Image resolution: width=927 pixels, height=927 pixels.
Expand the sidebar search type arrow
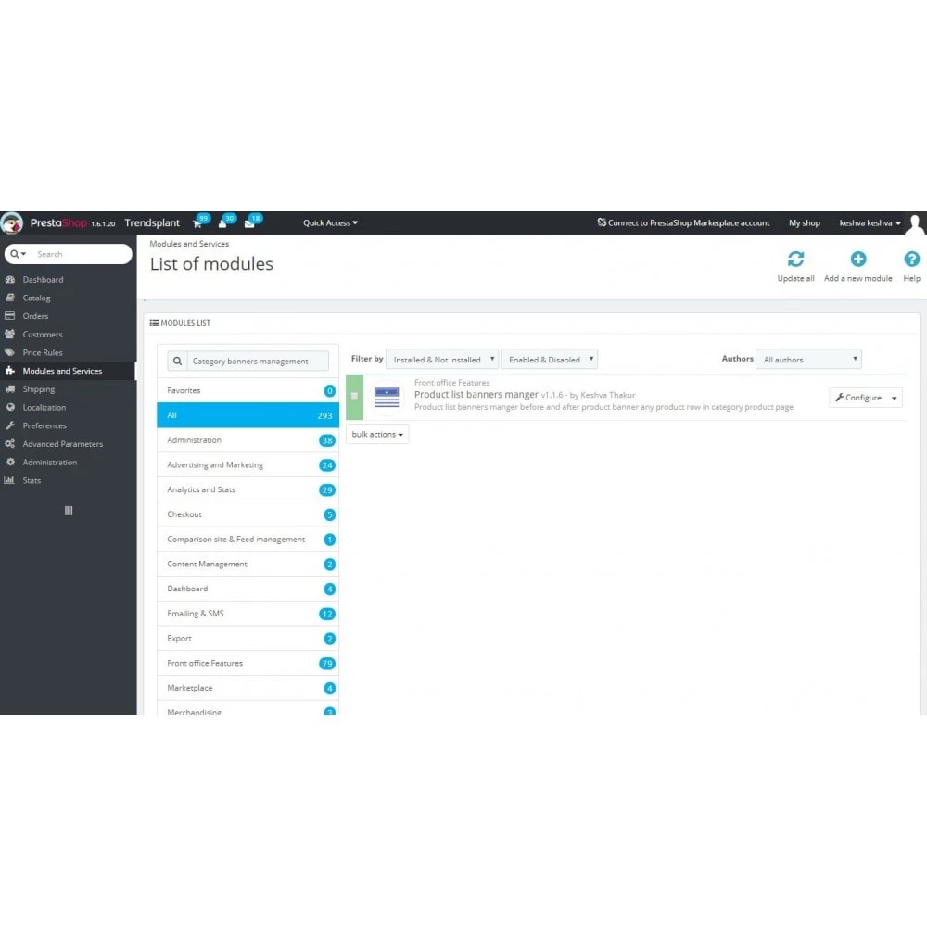pos(24,254)
